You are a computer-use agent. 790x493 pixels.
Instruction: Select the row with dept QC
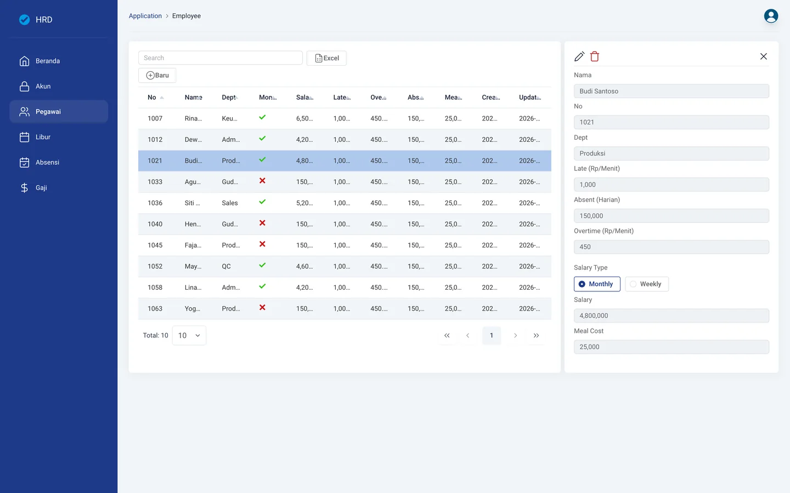click(345, 267)
